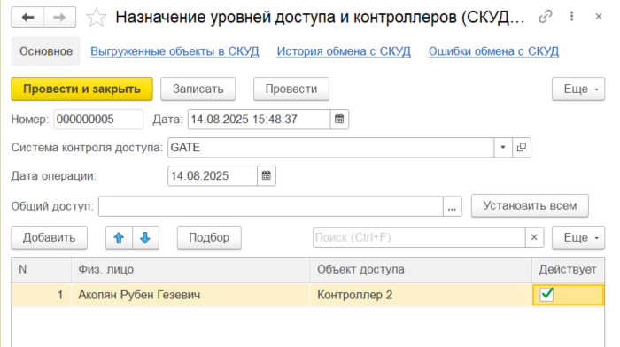The width and height of the screenshot is (620, 347).
Task: Click the Действует column header
Action: click(x=568, y=269)
